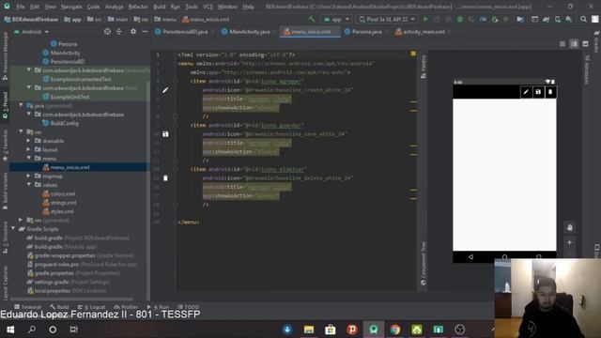Switch editor to Code only view
The width and height of the screenshot is (601, 338).
562,44
